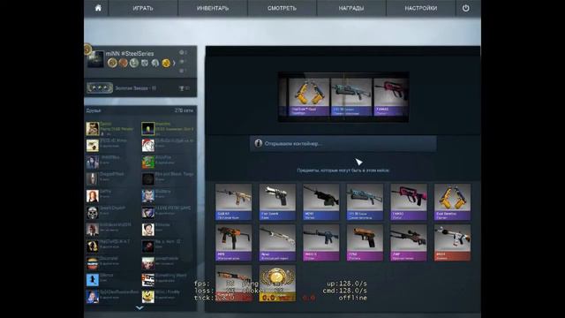Open the friend with skull avatar
This screenshot has width=565, height=318.
pos(92,213)
